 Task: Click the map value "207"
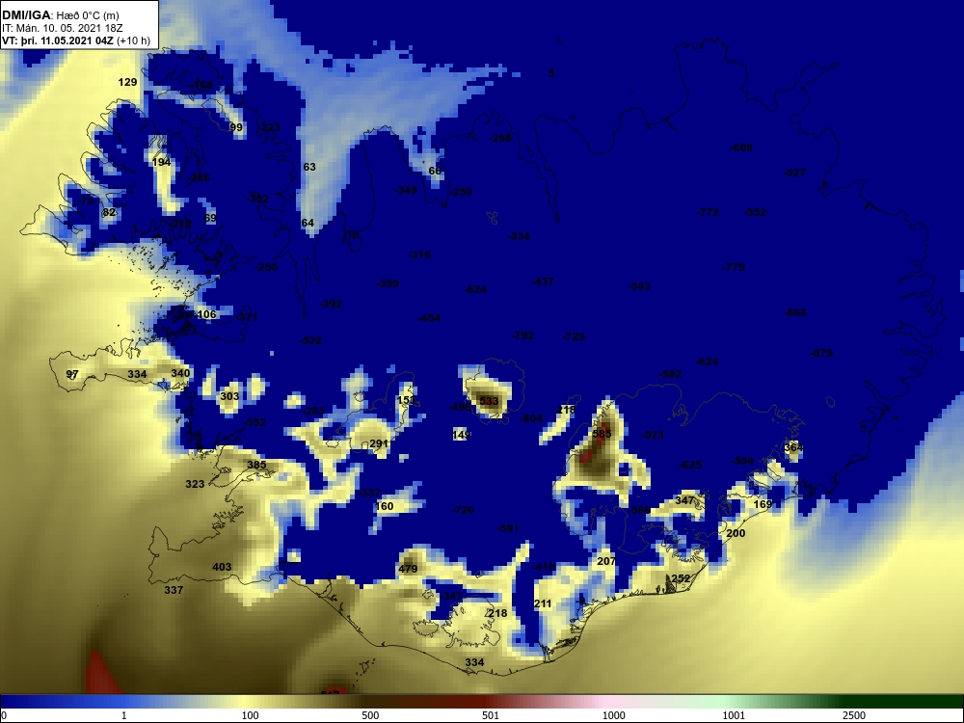point(606,561)
